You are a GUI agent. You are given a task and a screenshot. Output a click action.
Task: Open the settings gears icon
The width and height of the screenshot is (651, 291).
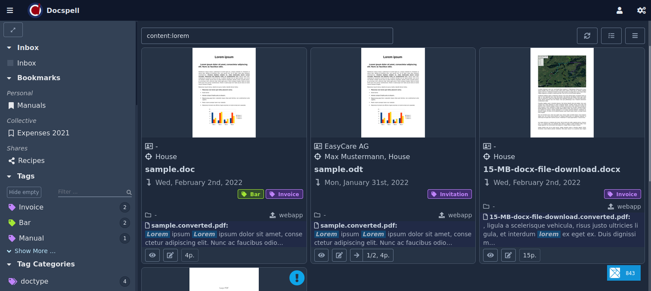tap(641, 10)
